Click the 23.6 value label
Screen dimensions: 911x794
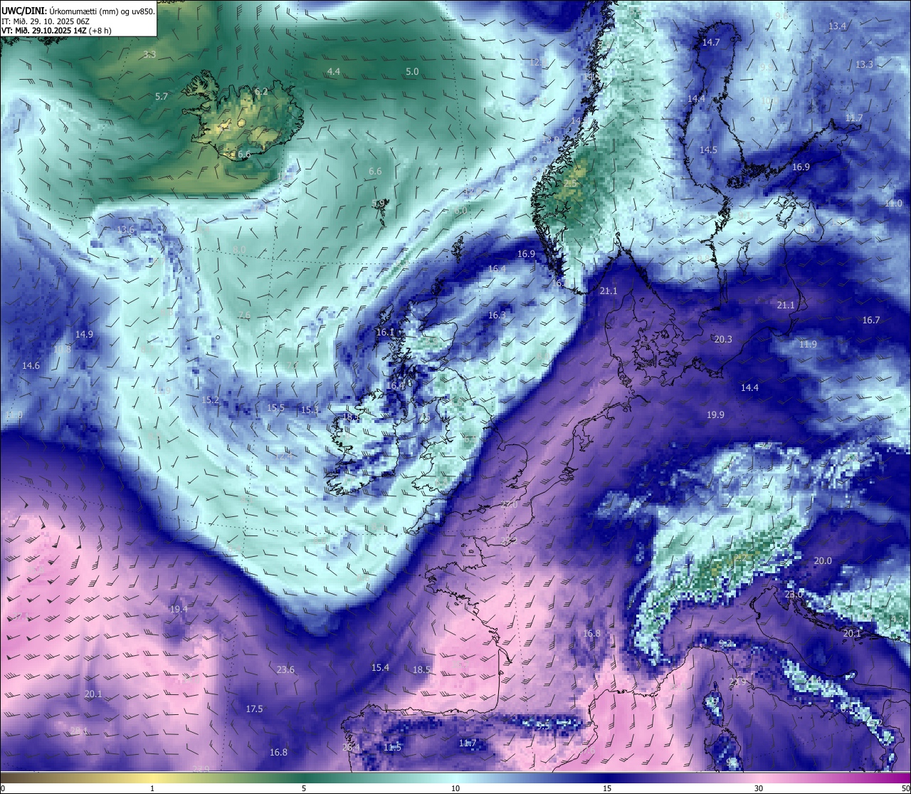(x=285, y=669)
